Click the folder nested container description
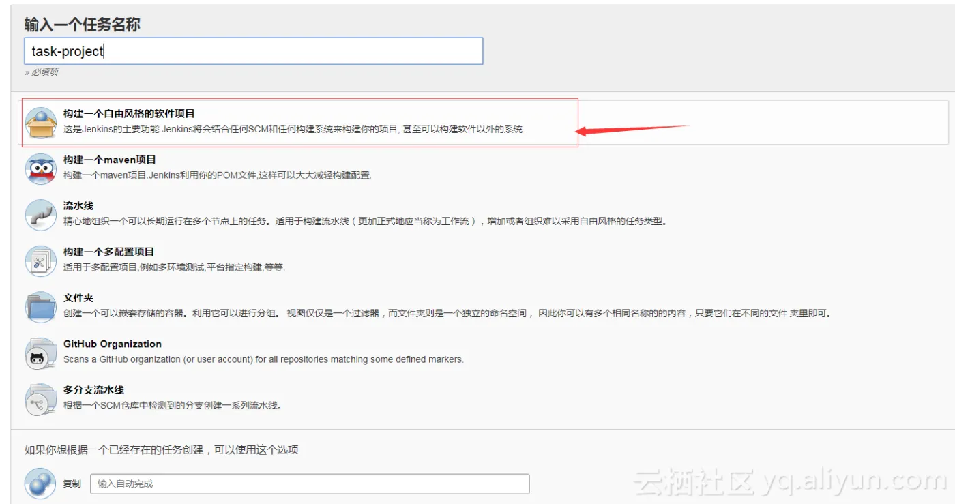 click(449, 314)
